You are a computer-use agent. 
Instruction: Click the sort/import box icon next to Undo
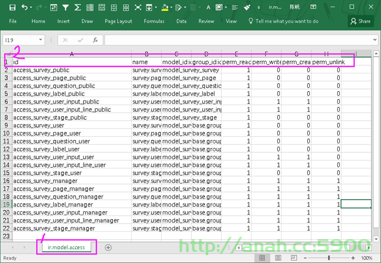(53, 8)
